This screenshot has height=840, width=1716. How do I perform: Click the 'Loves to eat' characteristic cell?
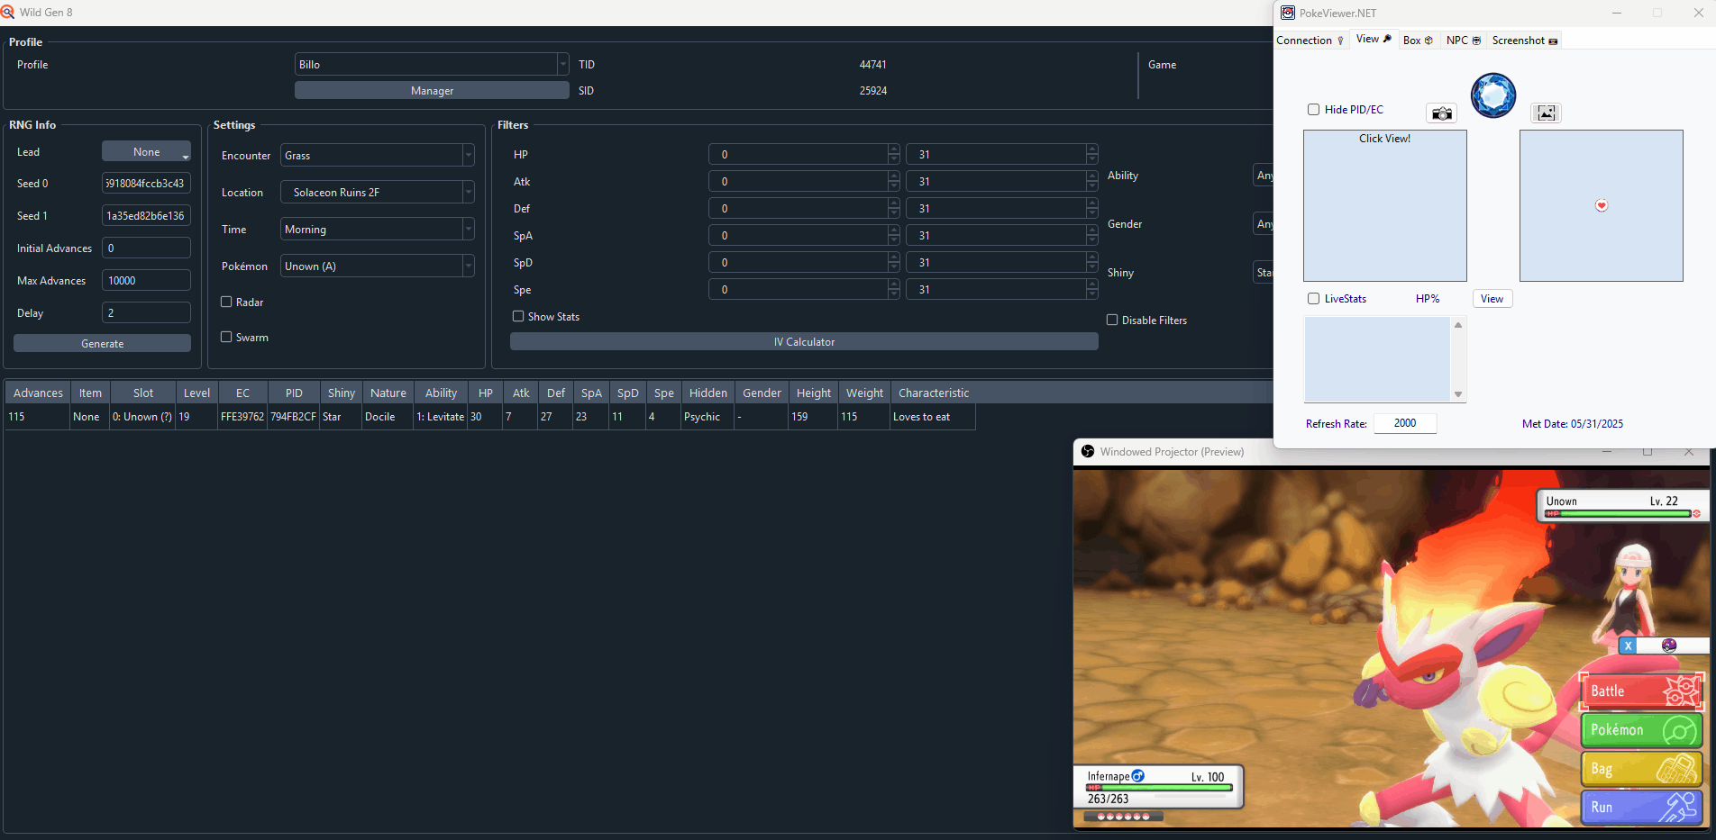pyautogui.click(x=933, y=417)
